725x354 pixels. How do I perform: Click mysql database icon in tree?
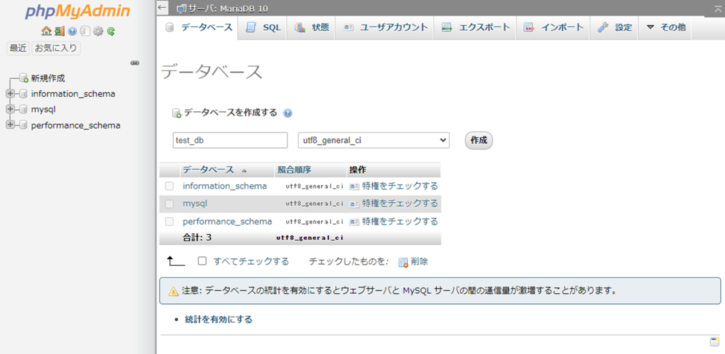[x=24, y=109]
